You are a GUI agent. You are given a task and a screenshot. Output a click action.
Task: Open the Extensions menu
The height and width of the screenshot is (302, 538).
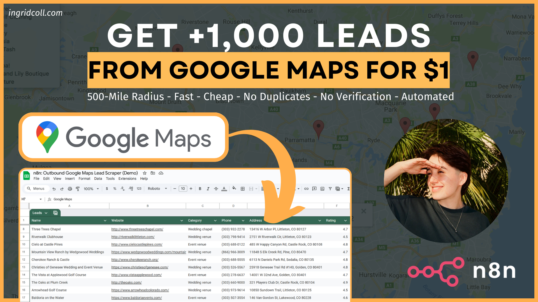tap(127, 178)
